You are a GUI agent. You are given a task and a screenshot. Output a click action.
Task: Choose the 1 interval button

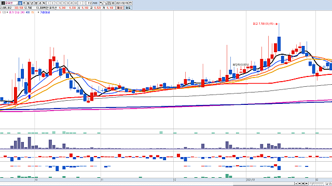pyautogui.click(x=48, y=3)
